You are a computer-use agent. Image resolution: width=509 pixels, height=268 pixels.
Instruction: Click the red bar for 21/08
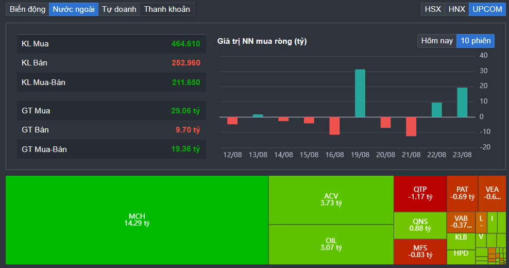click(411, 126)
